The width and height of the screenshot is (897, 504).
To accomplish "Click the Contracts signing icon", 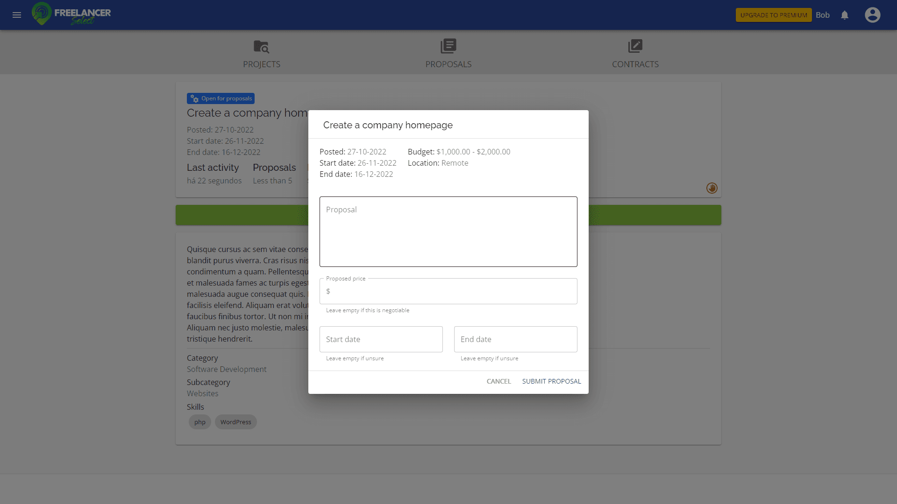I will click(635, 46).
